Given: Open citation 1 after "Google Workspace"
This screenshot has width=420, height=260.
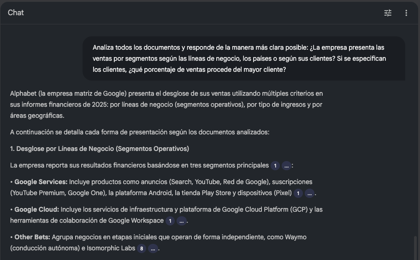Looking at the screenshot, I should pyautogui.click(x=170, y=221).
